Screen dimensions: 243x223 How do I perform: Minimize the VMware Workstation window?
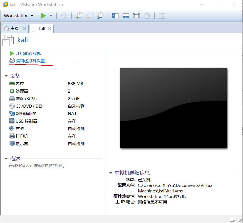pos(202,4)
